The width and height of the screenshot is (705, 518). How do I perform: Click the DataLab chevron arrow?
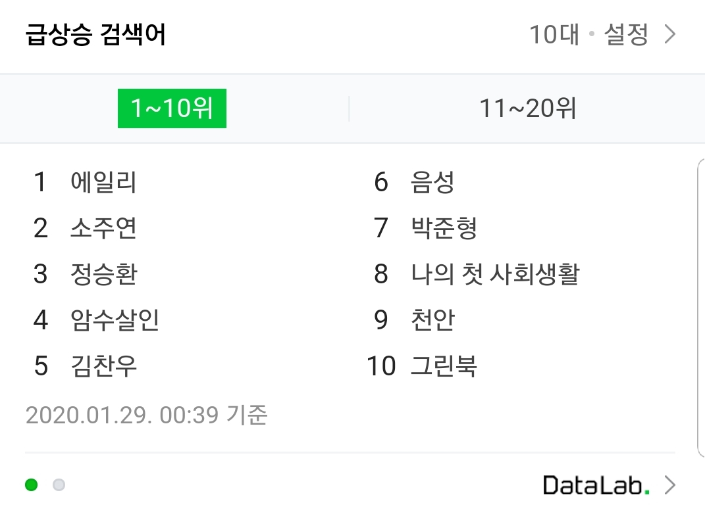pos(670,485)
